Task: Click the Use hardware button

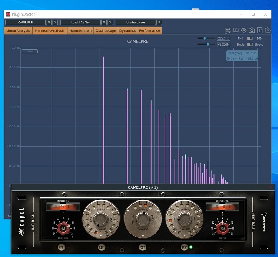Action: click(x=136, y=22)
